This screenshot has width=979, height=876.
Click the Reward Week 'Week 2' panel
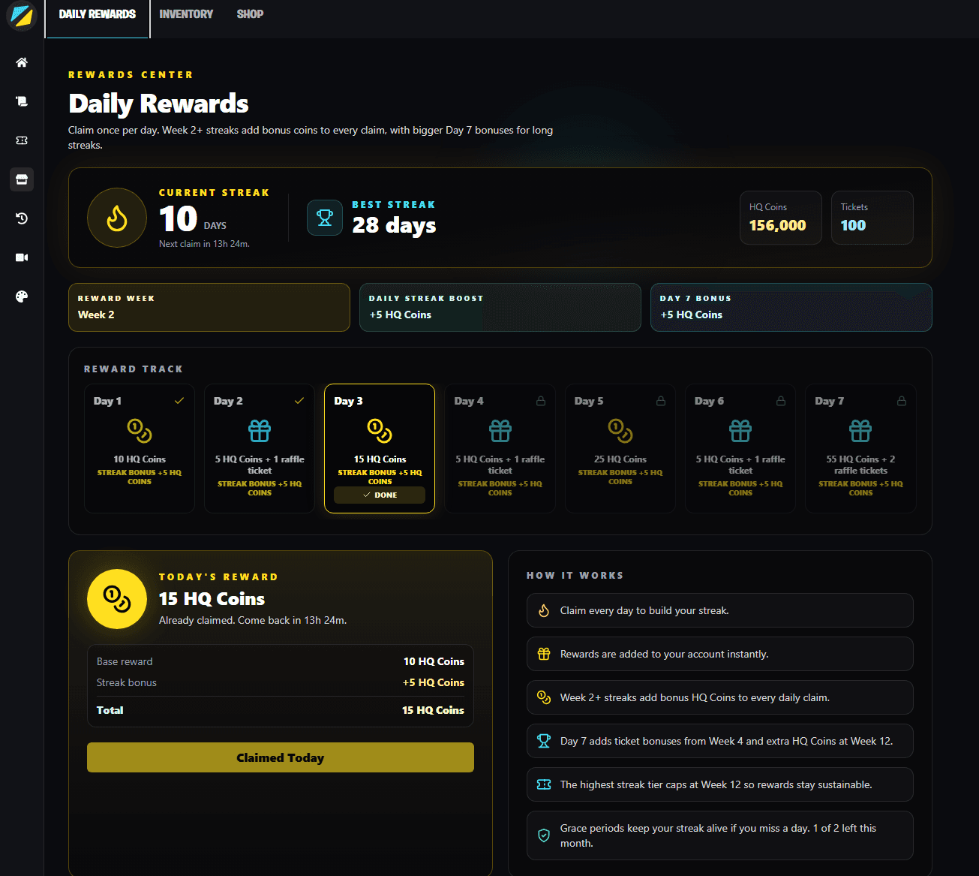(209, 307)
